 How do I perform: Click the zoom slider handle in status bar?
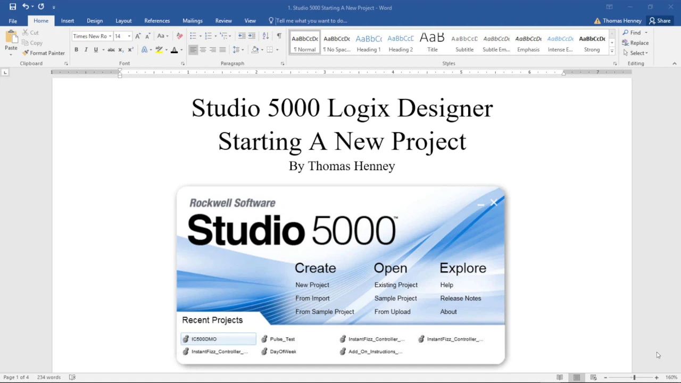[634, 378]
